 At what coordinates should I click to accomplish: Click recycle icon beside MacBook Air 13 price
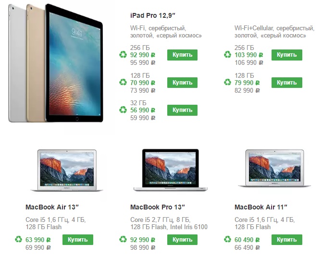tap(18, 240)
